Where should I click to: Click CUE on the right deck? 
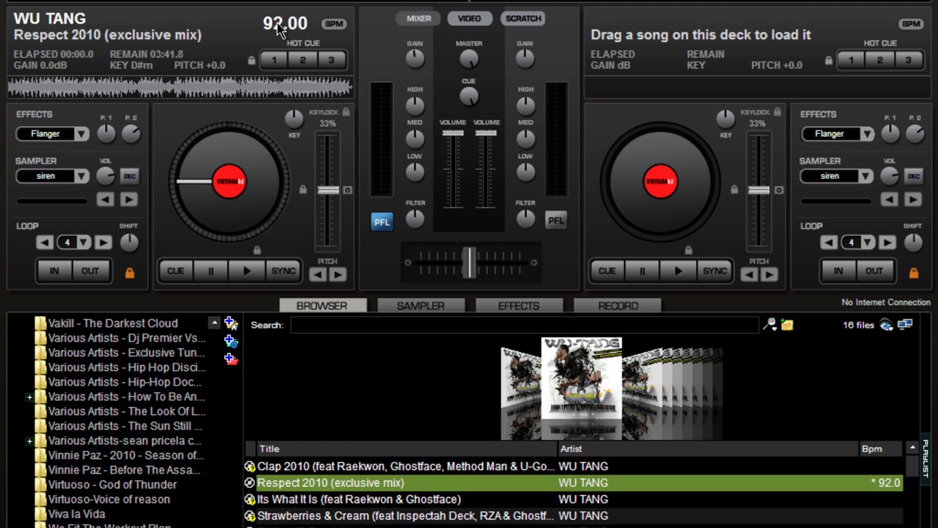608,271
